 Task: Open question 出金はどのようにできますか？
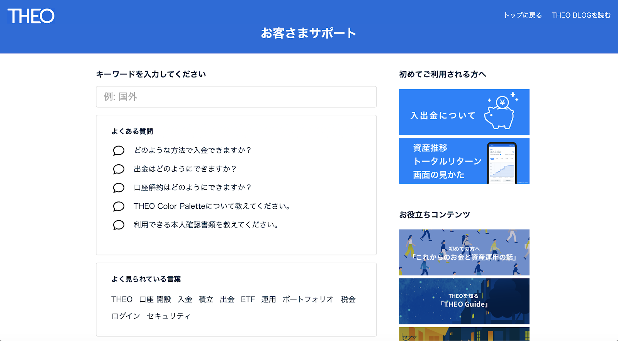coord(185,169)
